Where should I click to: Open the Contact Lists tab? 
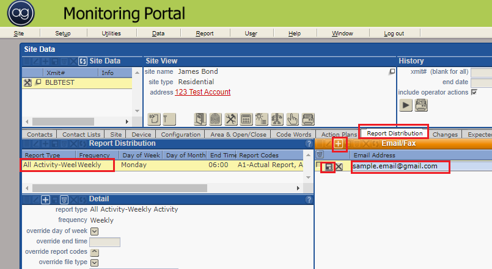pyautogui.click(x=81, y=134)
